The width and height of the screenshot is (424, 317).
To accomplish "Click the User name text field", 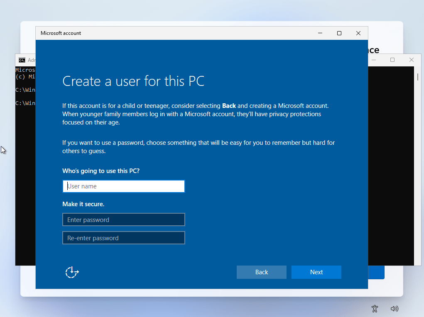I will click(123, 186).
